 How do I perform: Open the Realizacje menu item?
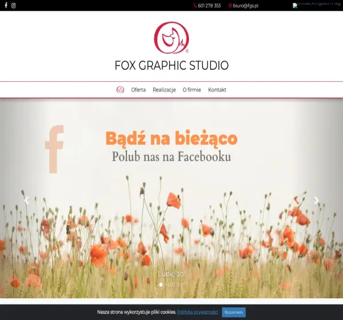tap(164, 90)
